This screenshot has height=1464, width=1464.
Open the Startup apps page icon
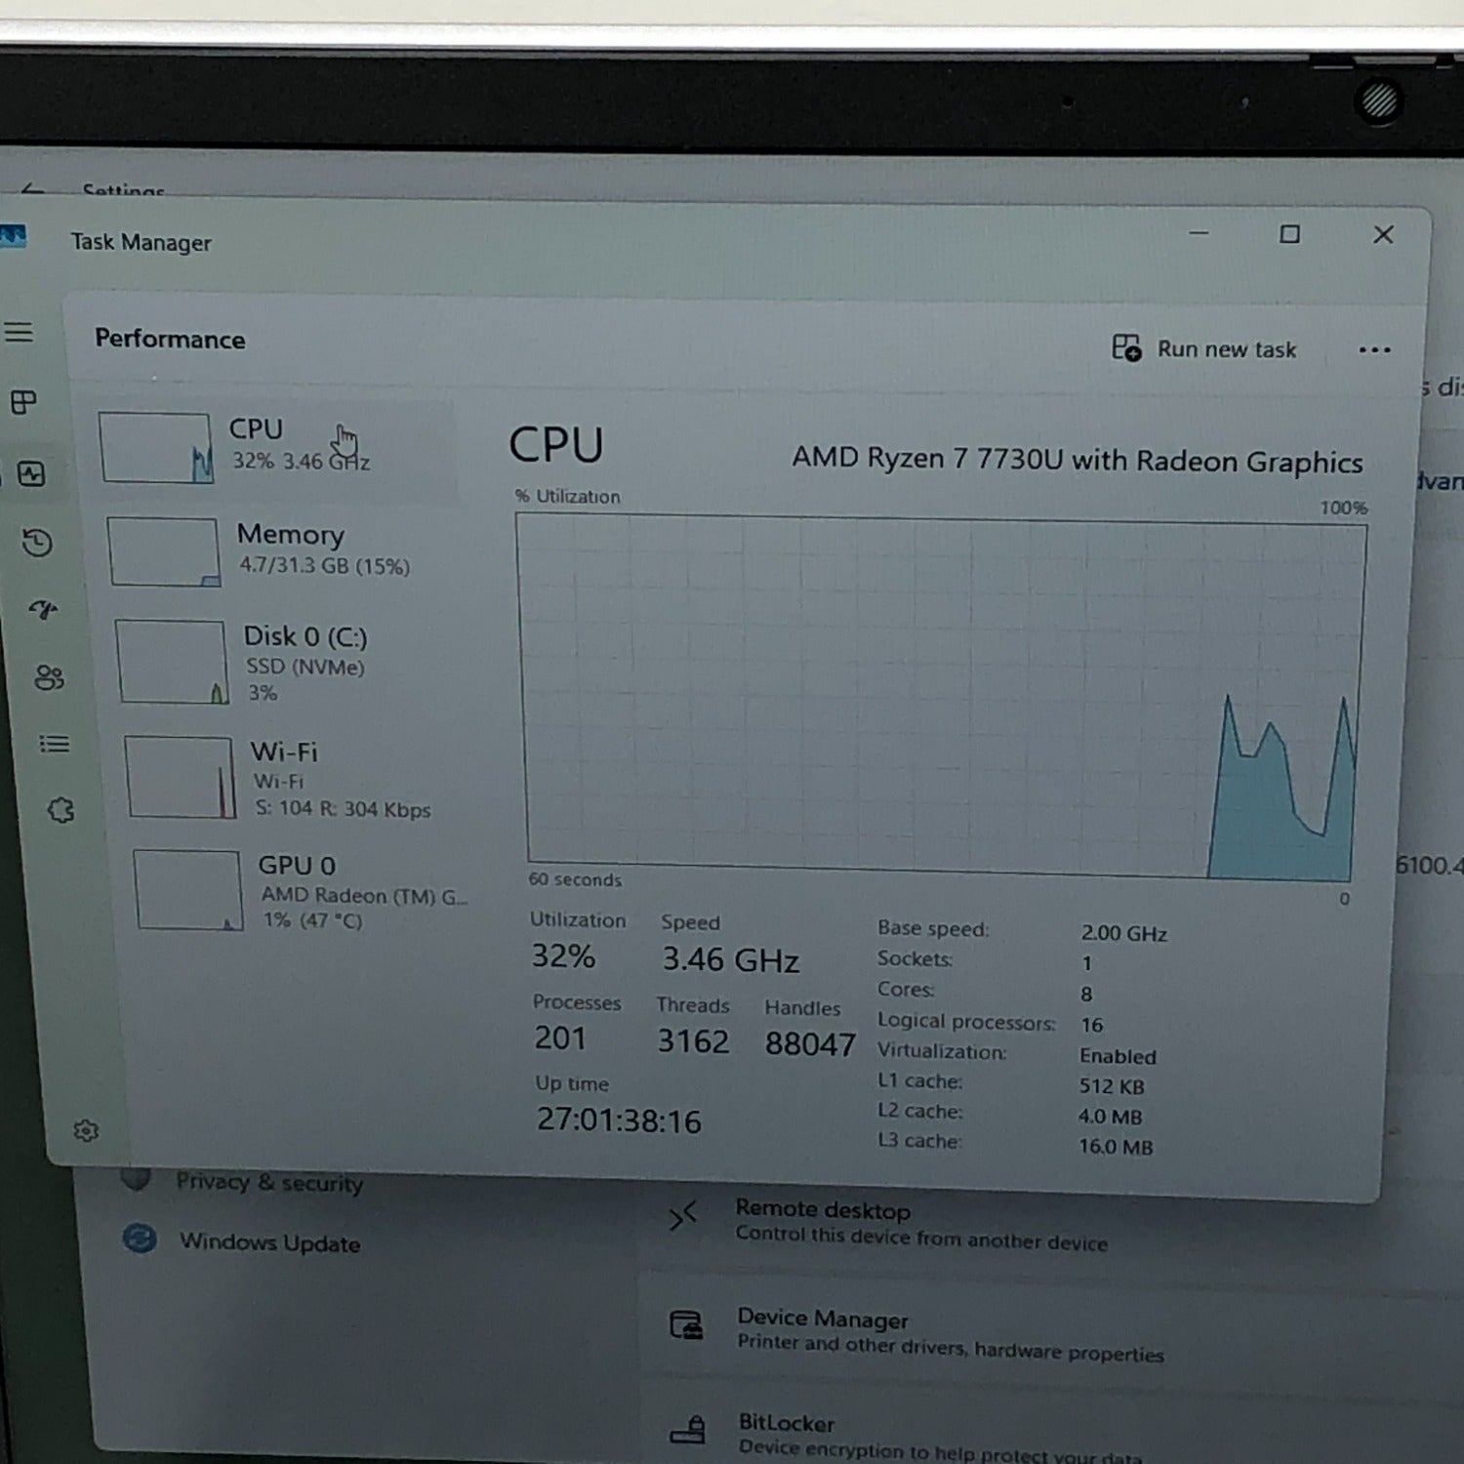pyautogui.click(x=43, y=610)
